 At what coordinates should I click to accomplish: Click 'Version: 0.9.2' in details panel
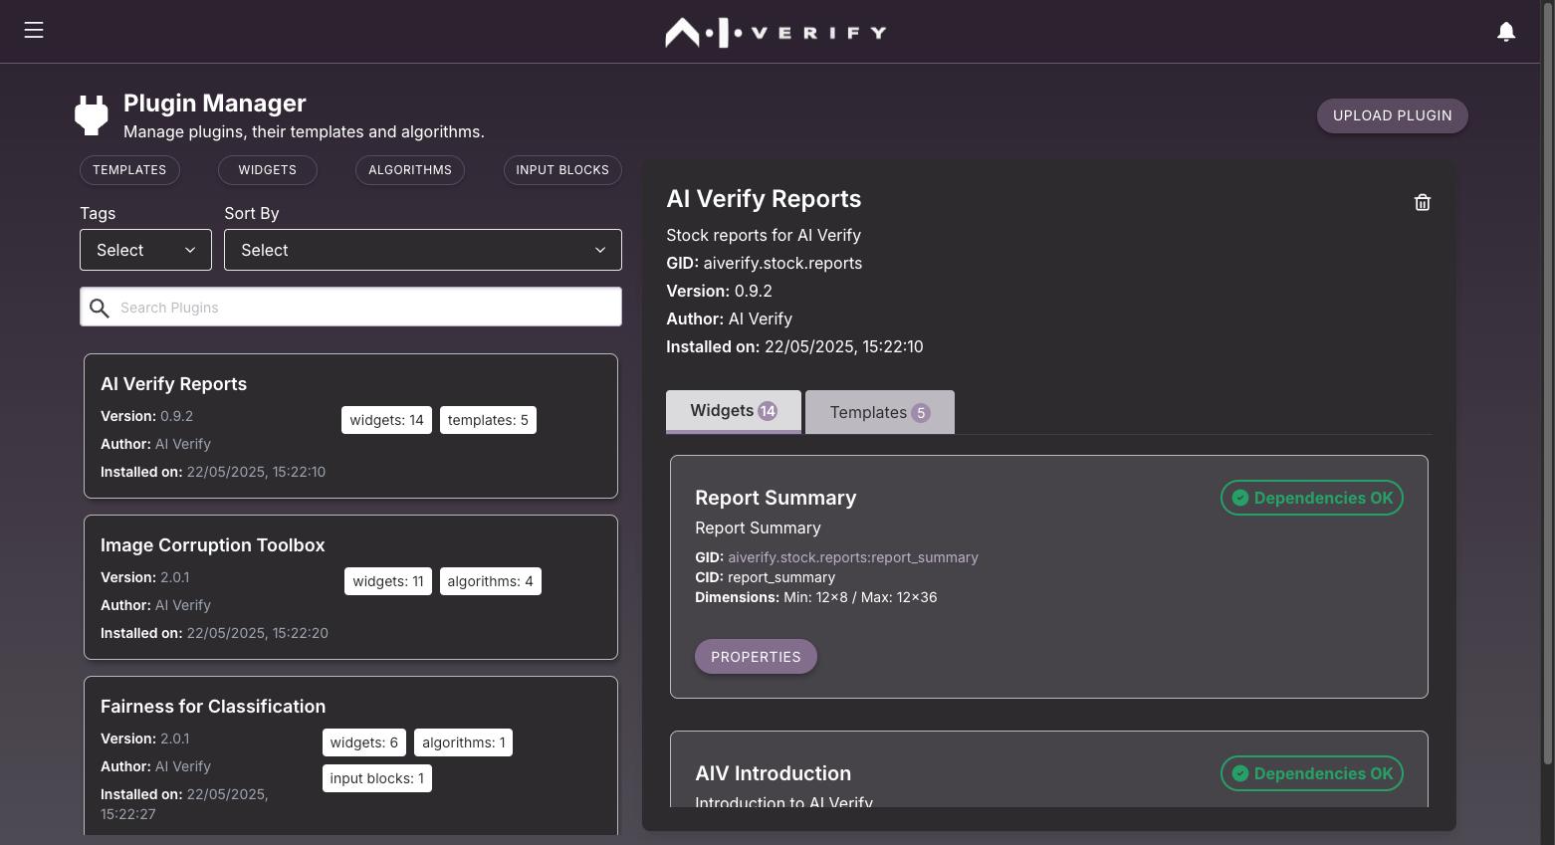[720, 291]
